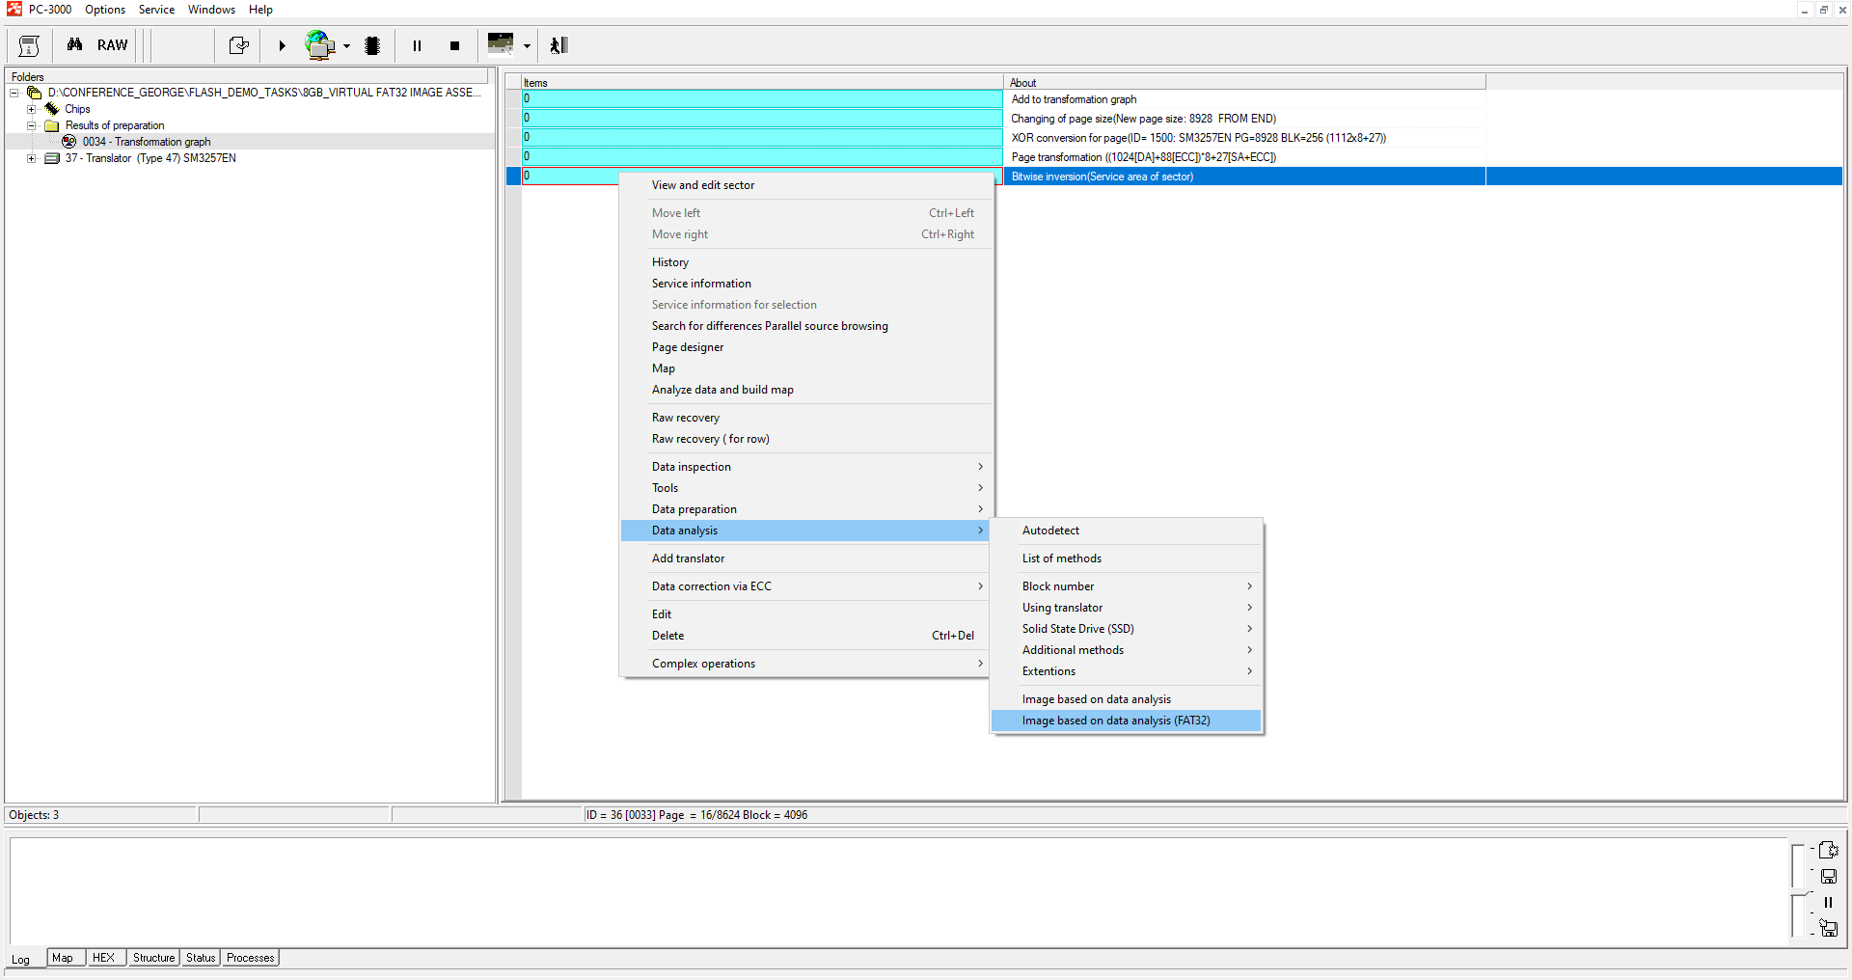Click the black memory chip toolbar icon
This screenshot has width=1852, height=980.
pyautogui.click(x=372, y=45)
